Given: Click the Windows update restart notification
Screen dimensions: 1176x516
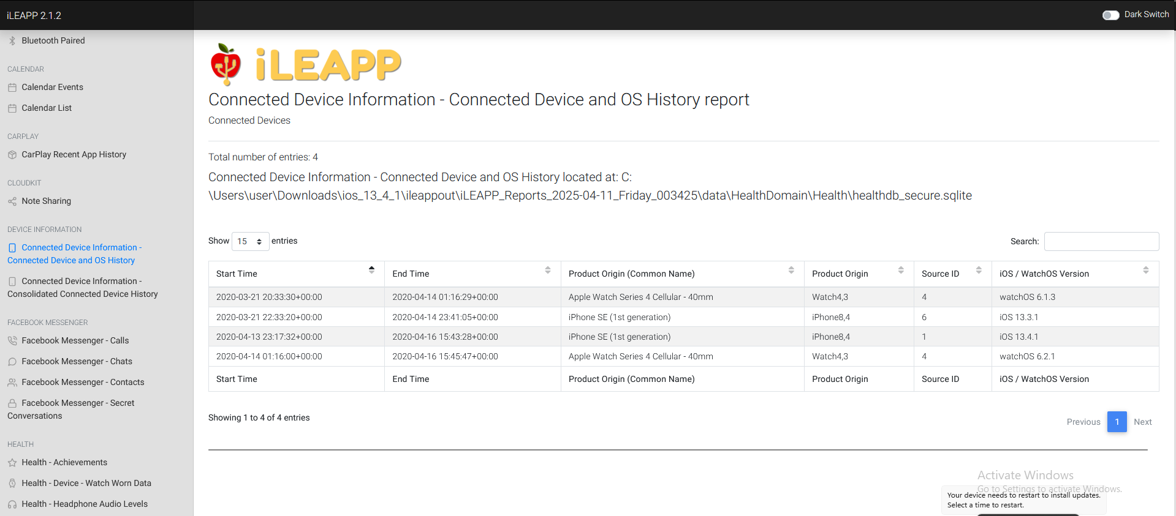Looking at the screenshot, I should (1023, 500).
